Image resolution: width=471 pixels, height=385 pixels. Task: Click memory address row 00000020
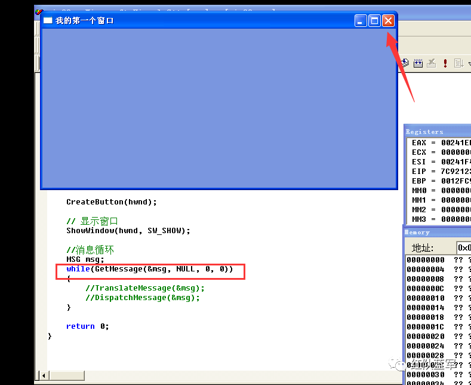[439, 337]
